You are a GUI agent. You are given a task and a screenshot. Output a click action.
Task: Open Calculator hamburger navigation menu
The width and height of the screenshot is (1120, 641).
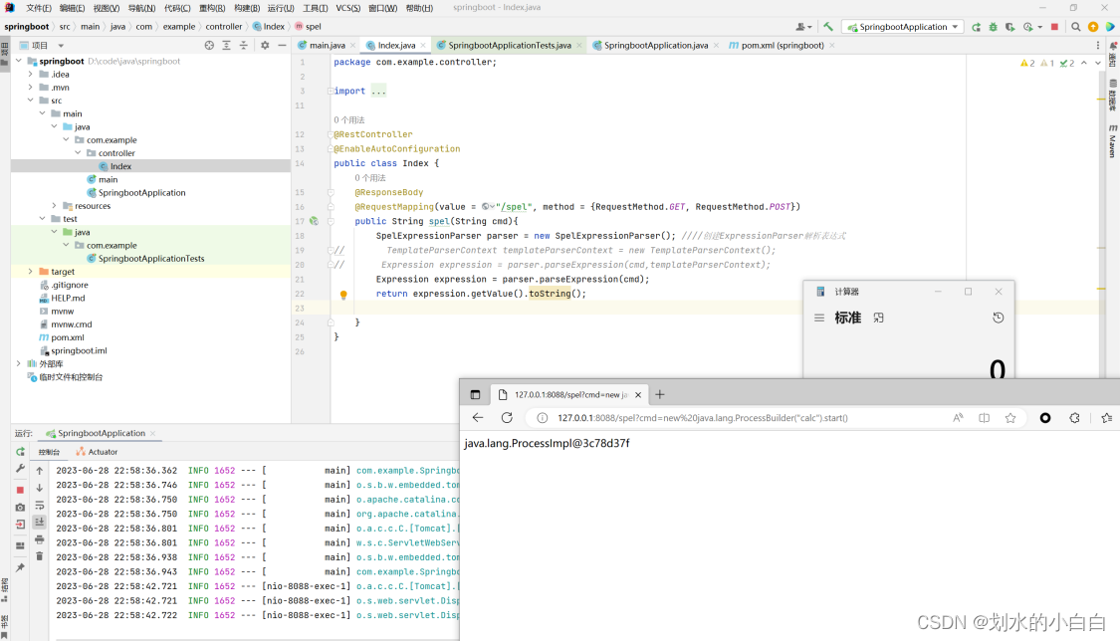point(819,318)
